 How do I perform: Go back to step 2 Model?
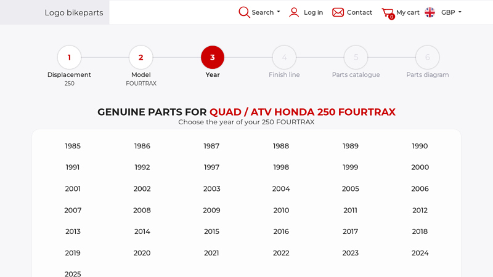point(141,57)
